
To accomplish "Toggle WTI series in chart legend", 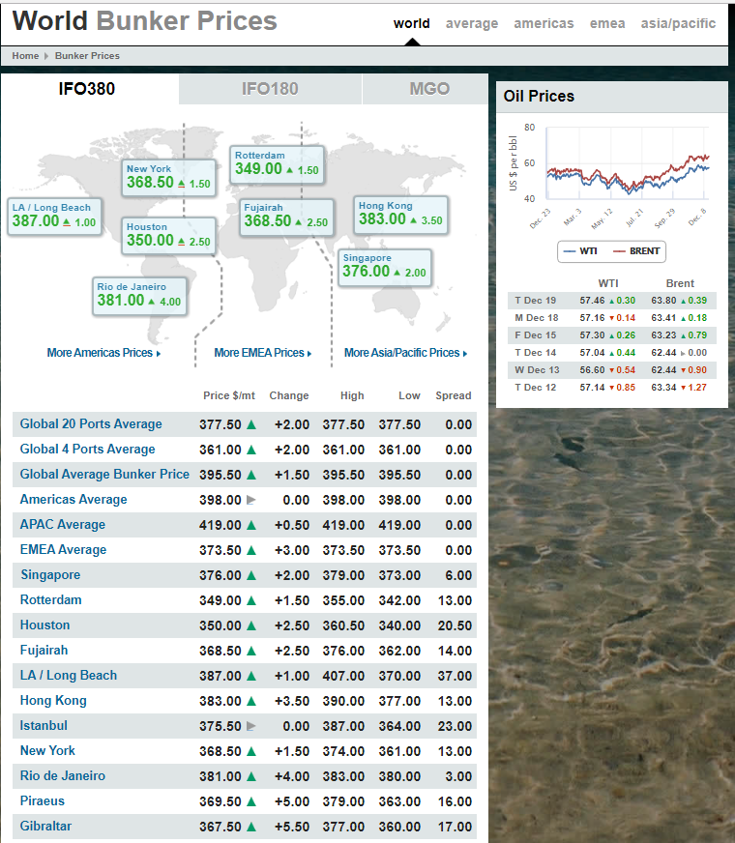I will (x=581, y=251).
